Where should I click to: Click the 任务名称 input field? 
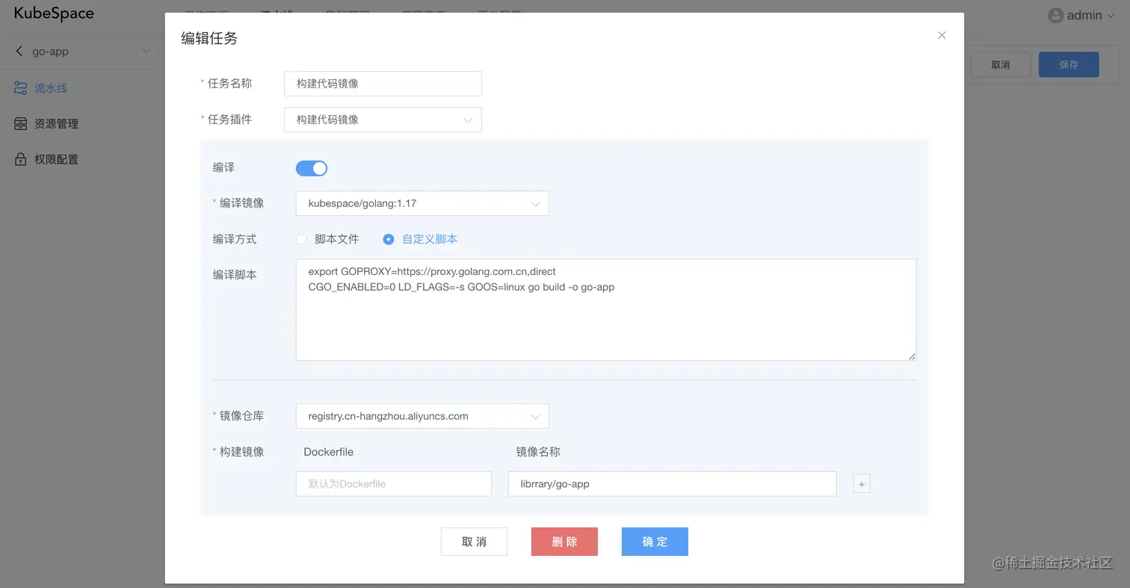tap(383, 84)
